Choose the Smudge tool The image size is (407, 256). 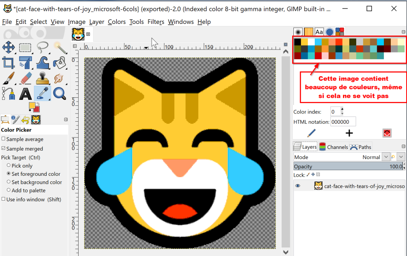(x=60, y=78)
